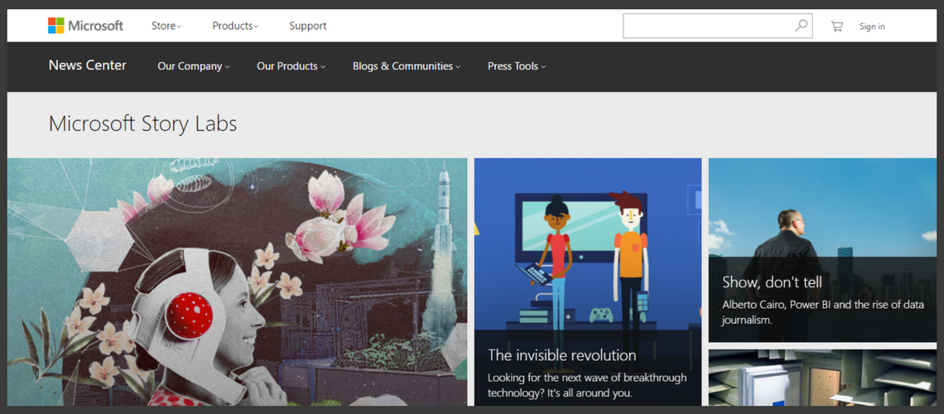
Task: Go to News Center home
Action: [x=87, y=65]
